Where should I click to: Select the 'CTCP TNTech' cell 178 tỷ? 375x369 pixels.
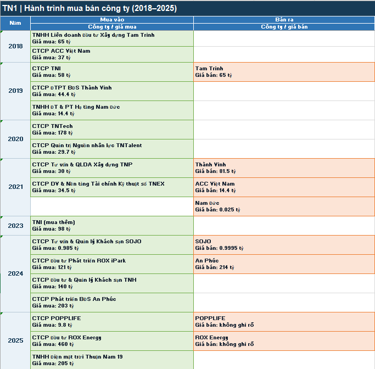coord(112,130)
